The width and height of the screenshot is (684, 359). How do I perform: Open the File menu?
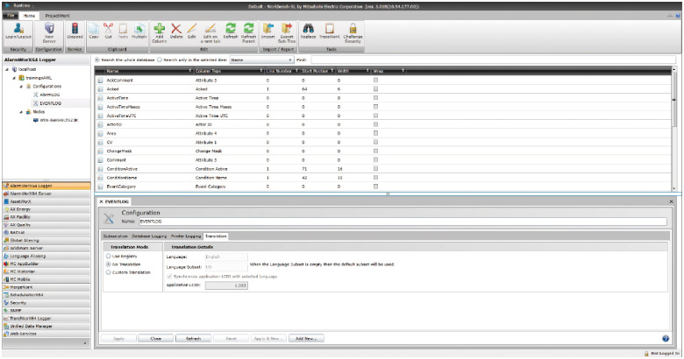[x=11, y=16]
